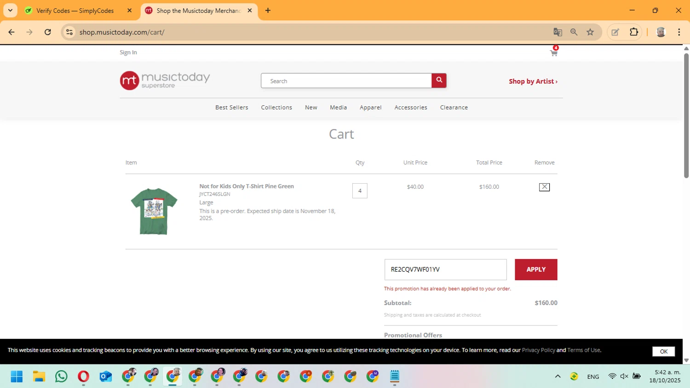Open site information icon in address bar
The width and height of the screenshot is (690, 388).
[x=69, y=32]
